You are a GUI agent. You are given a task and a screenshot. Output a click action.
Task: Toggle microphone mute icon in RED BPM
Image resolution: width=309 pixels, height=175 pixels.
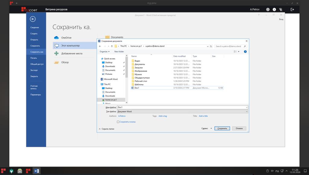[281, 9]
